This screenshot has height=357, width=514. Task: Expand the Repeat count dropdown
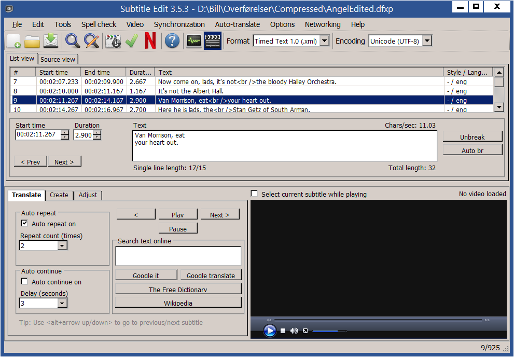[62, 245]
